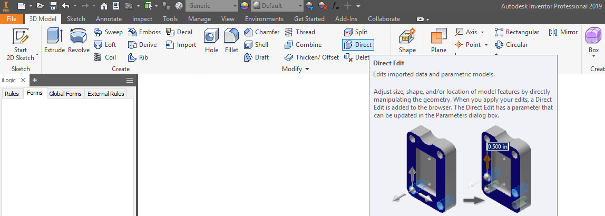The image size is (605, 216).
Task: Select the Thread tool
Action: point(300,32)
